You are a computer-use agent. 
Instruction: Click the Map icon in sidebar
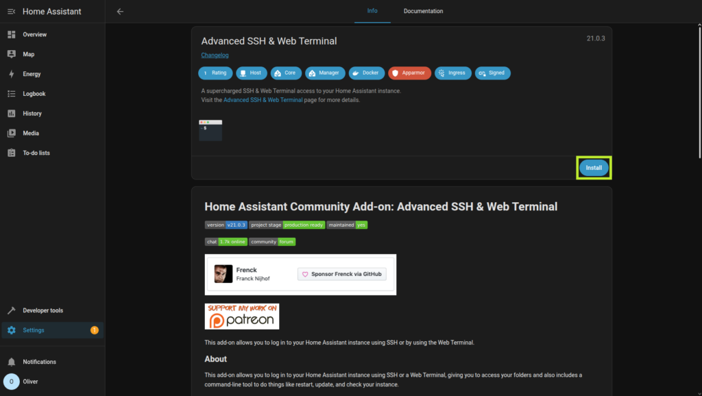(x=12, y=54)
